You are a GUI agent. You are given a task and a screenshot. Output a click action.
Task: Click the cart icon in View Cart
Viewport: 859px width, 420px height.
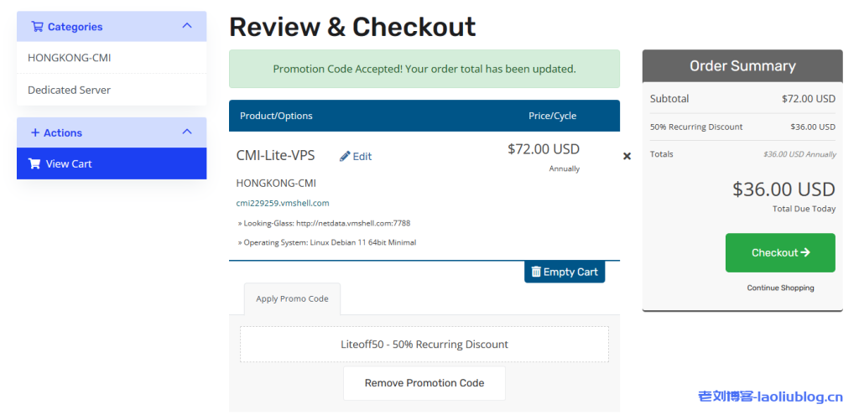(34, 163)
